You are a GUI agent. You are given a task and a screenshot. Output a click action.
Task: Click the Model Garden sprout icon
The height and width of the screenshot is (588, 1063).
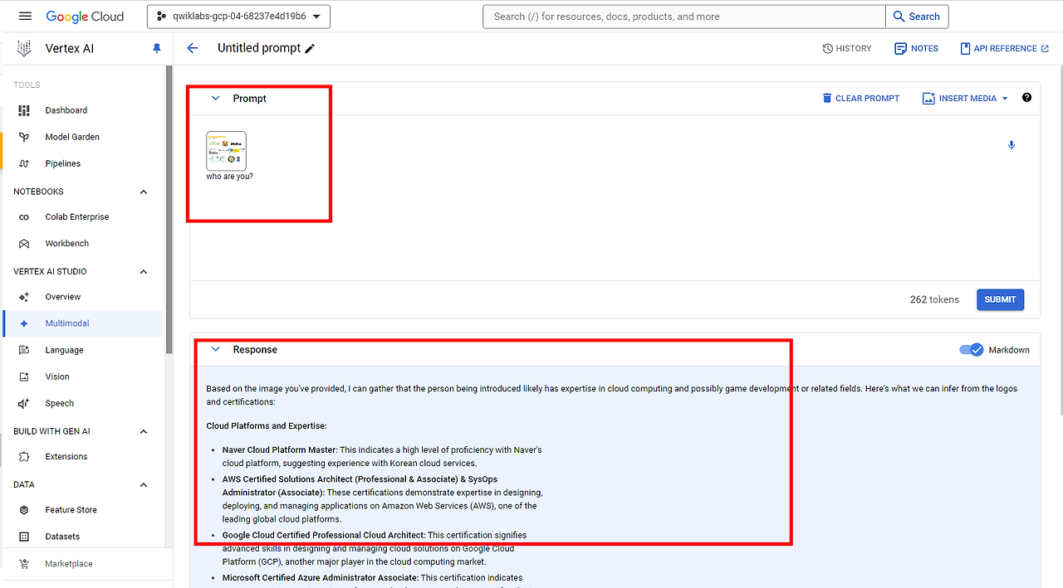coord(24,137)
